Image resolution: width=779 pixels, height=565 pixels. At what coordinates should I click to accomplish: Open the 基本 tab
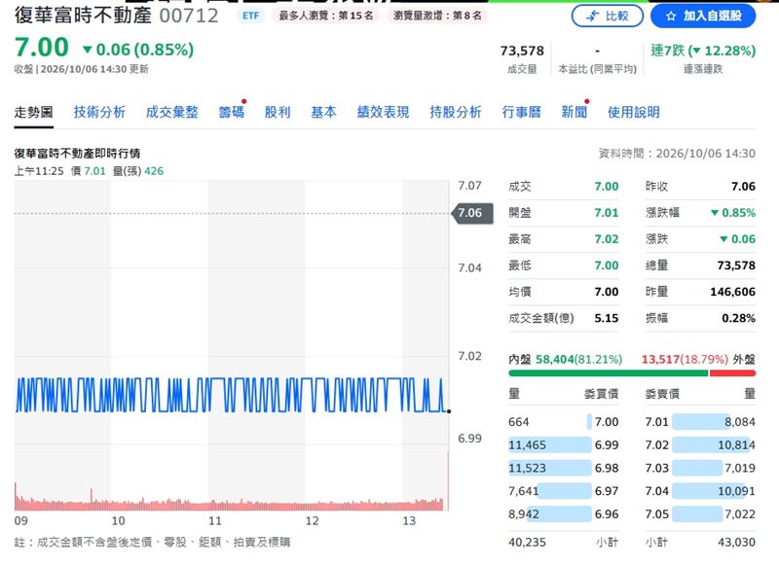click(323, 113)
